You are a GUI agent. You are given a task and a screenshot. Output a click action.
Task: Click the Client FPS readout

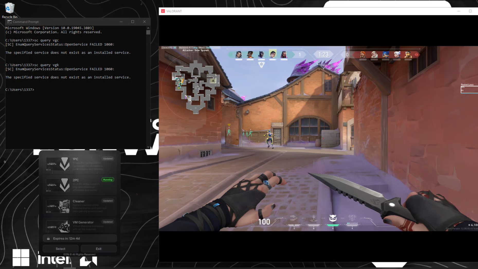pos(169,48)
